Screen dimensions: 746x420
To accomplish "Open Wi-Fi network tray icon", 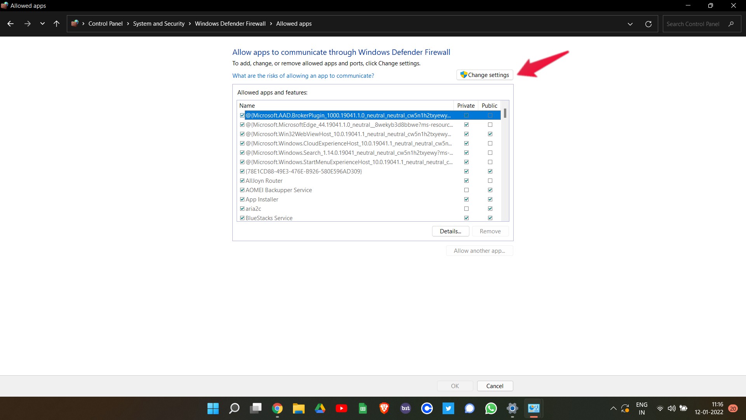I will pos(660,408).
